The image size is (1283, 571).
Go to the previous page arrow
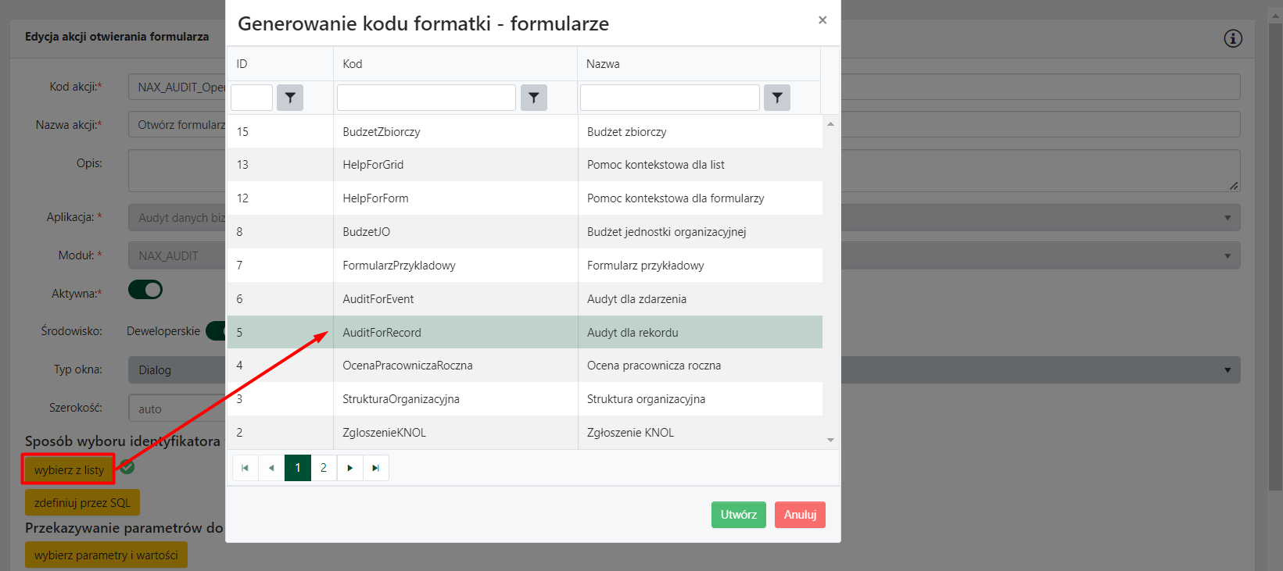coord(271,468)
